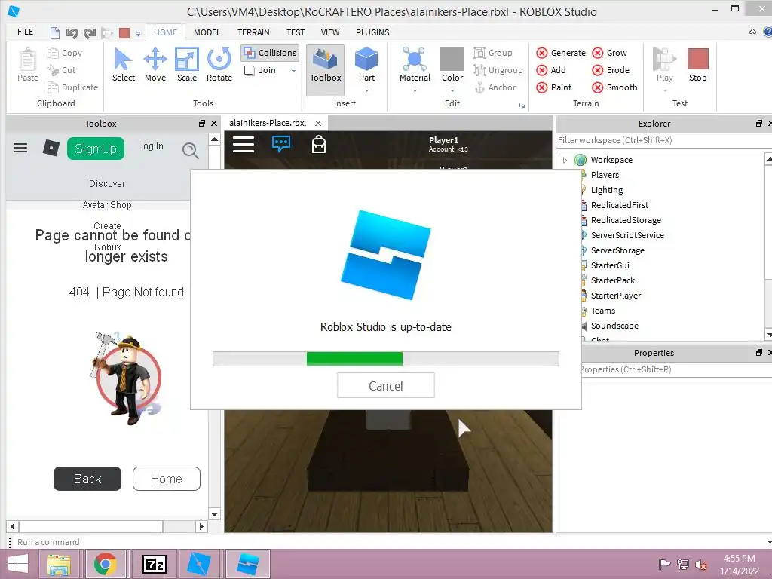Screen dimensions: 772x579
Task: Click the Discover link in Toolbox
Action: pyautogui.click(x=107, y=184)
